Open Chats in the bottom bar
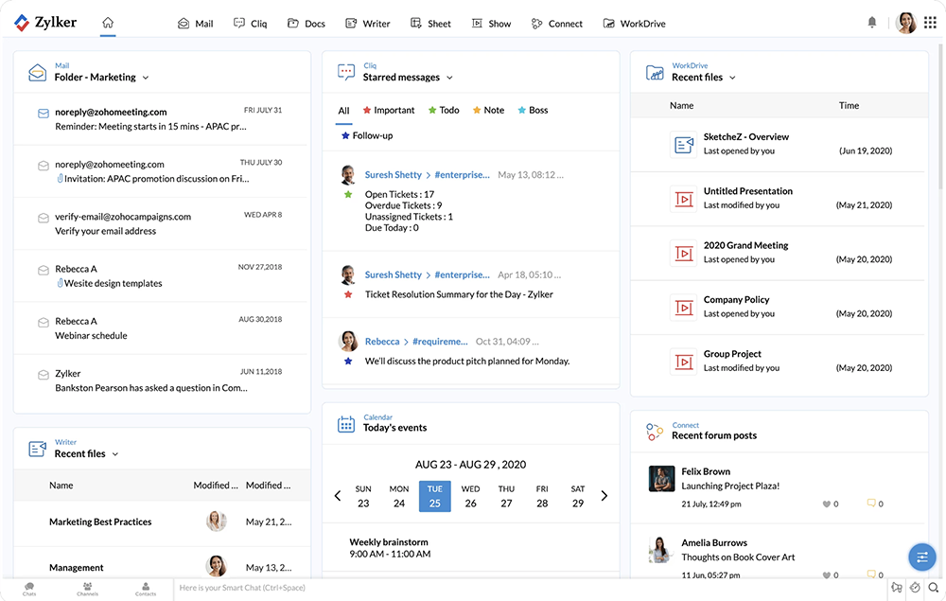 tap(29, 589)
